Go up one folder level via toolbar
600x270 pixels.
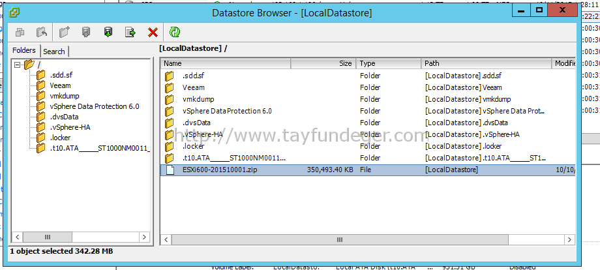pyautogui.click(x=42, y=33)
